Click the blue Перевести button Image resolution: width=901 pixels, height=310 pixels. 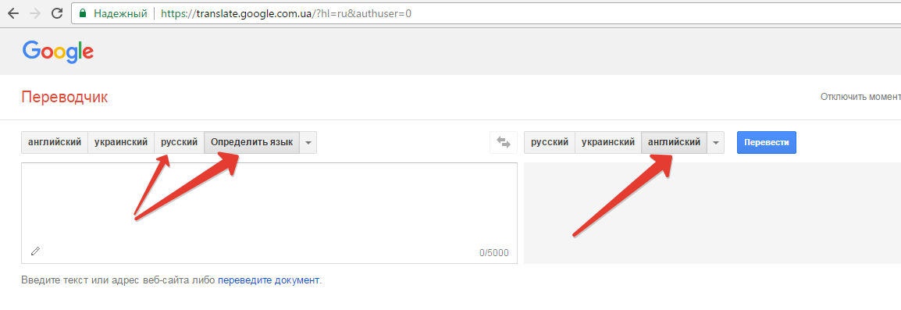click(x=767, y=143)
